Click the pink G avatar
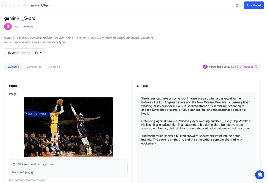 [8, 26]
